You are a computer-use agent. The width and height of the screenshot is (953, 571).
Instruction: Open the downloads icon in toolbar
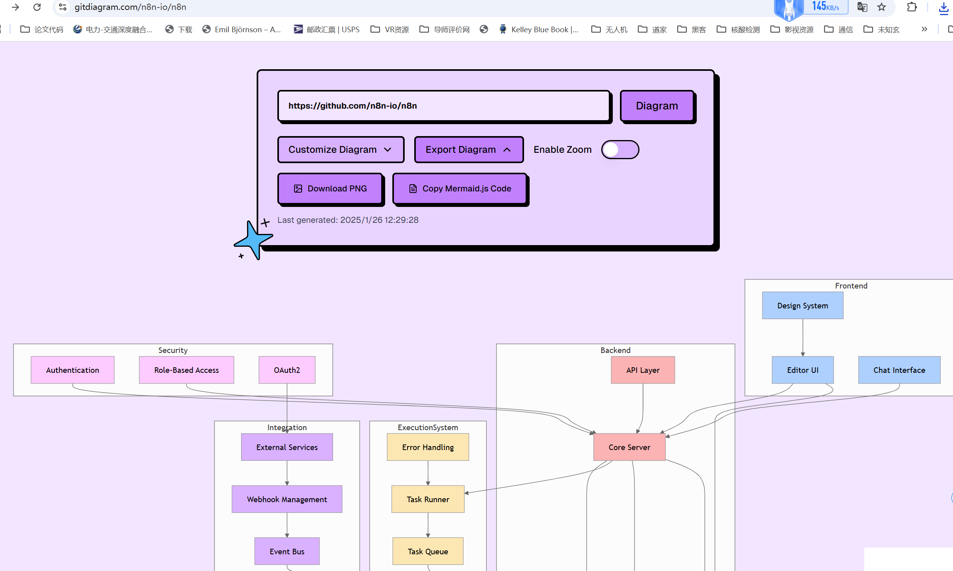point(943,8)
